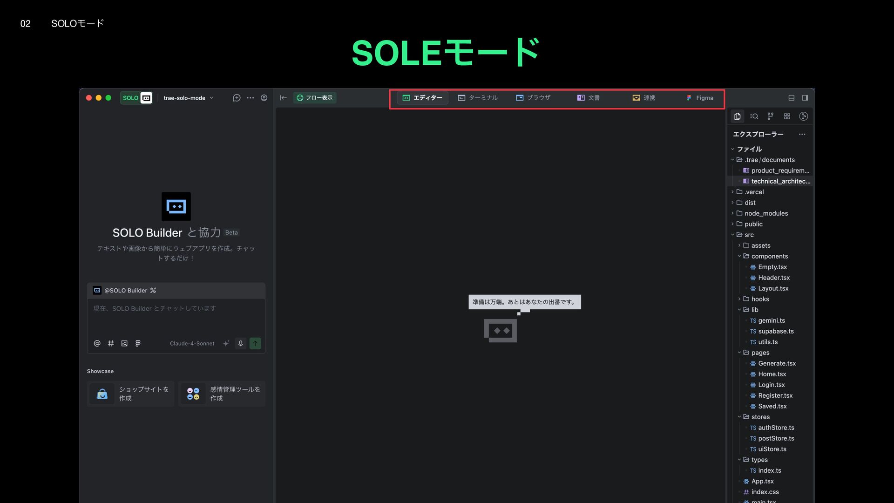The image size is (894, 503).
Task: Open the trae-solo-mode project dropdown
Action: tap(188, 98)
